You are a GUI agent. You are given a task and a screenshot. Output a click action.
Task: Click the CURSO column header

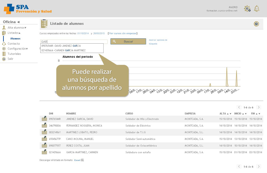point(129,114)
